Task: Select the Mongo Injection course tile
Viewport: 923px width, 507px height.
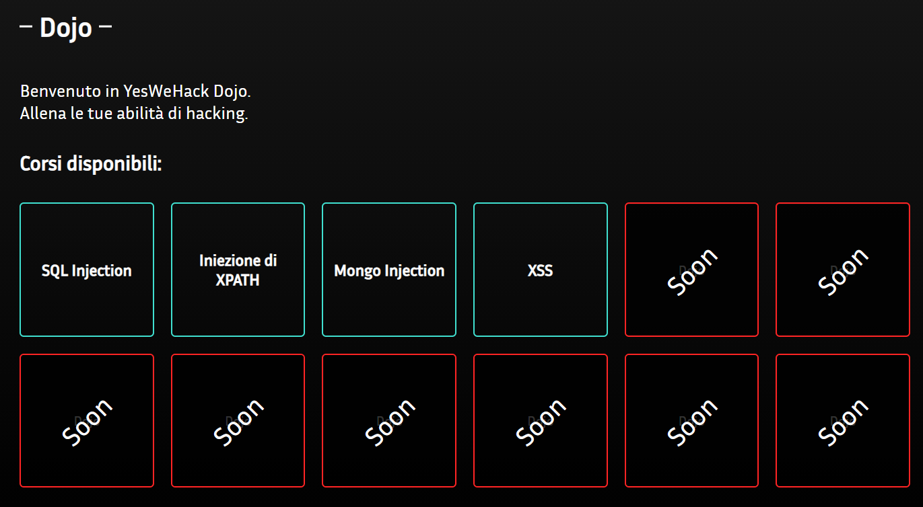Action: [389, 270]
